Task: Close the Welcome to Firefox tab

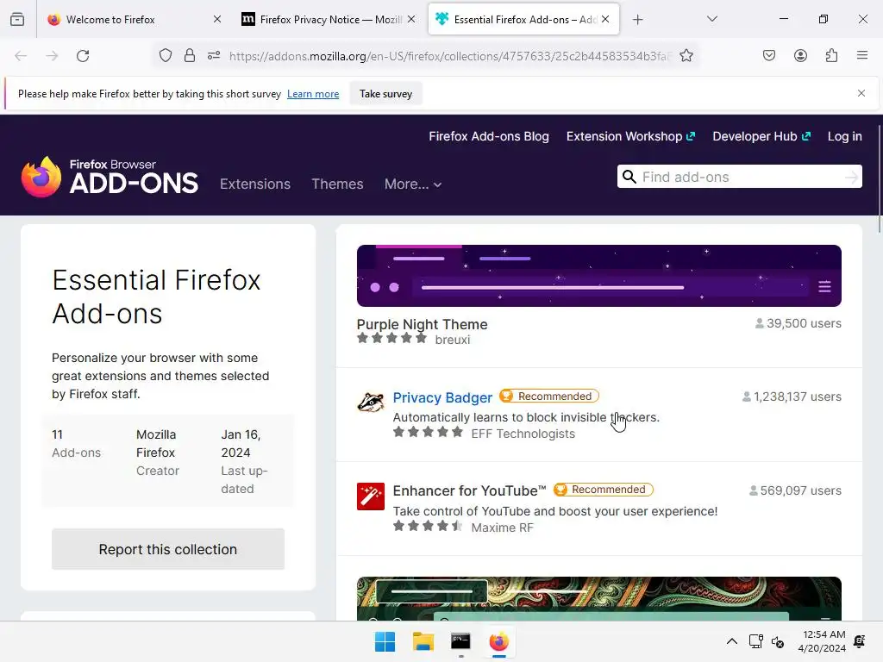Action: [217, 19]
